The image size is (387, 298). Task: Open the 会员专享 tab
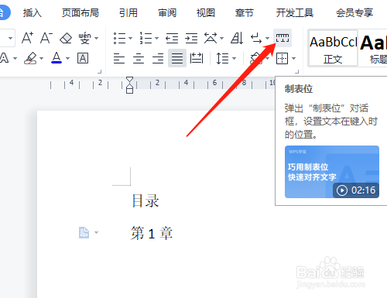point(354,12)
